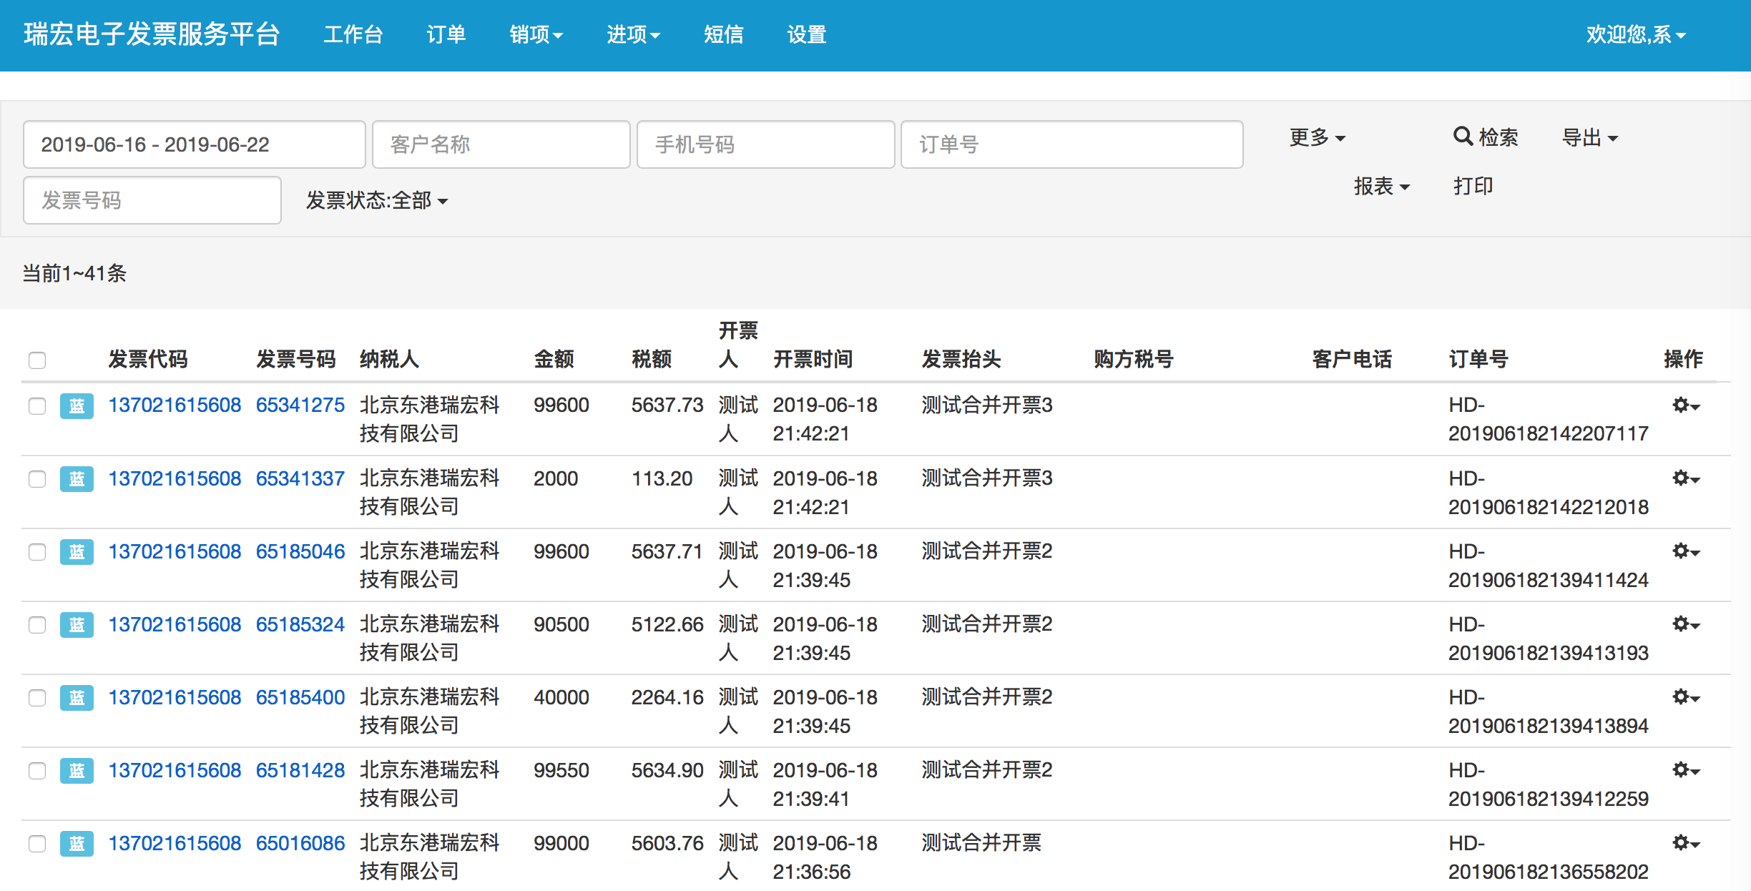Open the 发票状态:全部 status dropdown
The height and width of the screenshot is (891, 1751).
point(377,200)
